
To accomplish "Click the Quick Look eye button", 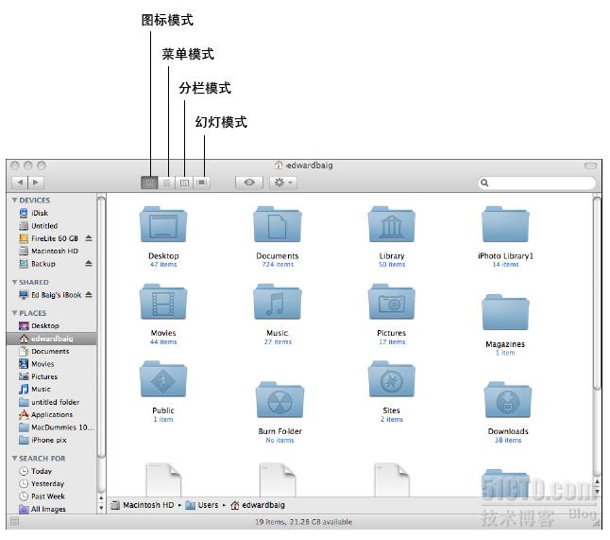I will tap(249, 183).
